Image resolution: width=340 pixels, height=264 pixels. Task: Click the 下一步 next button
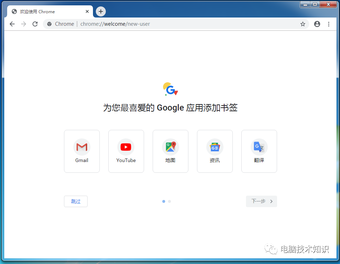point(261,201)
